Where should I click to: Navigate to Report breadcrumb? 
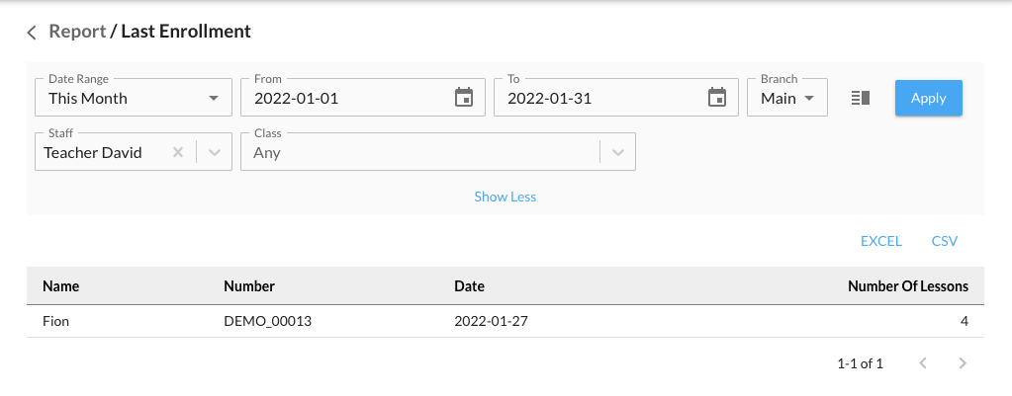[77, 32]
